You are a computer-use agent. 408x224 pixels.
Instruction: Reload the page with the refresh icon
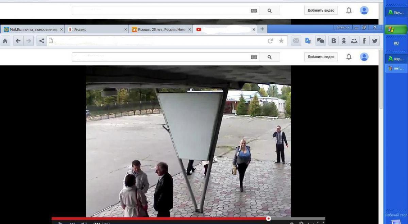[x=270, y=41]
